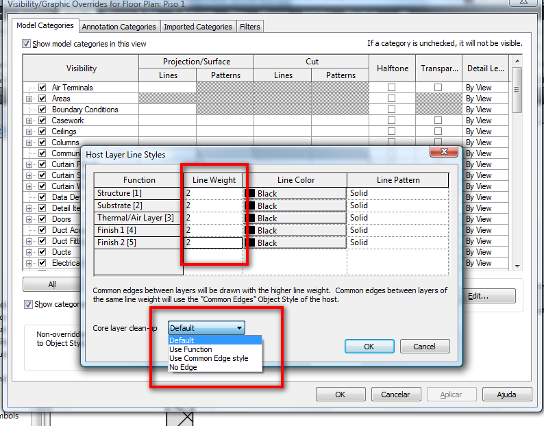Click OK in Visibility/Graphic Overrides dialog
The height and width of the screenshot is (426, 544).
tap(341, 394)
